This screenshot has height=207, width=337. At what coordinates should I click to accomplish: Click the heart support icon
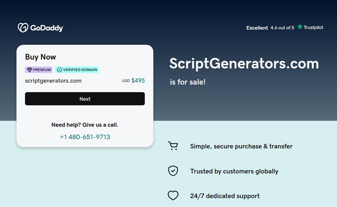173,196
